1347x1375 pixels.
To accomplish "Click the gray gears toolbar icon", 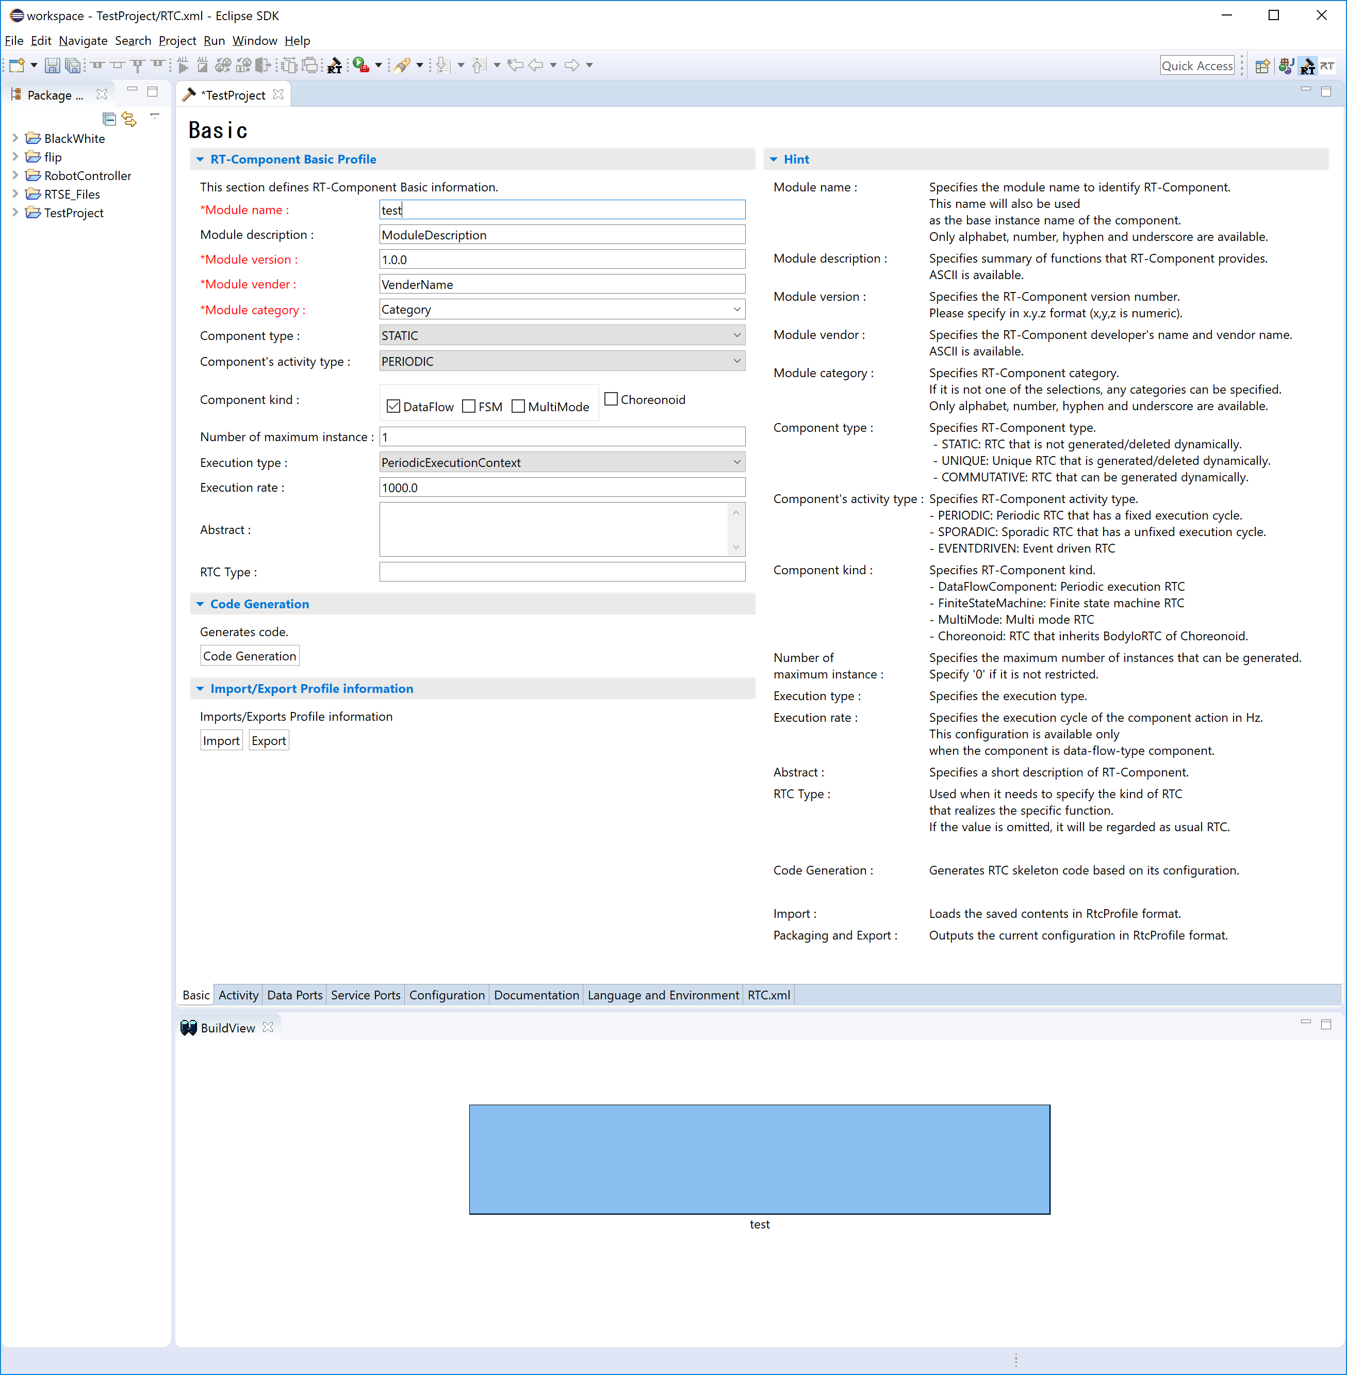I will [223, 66].
